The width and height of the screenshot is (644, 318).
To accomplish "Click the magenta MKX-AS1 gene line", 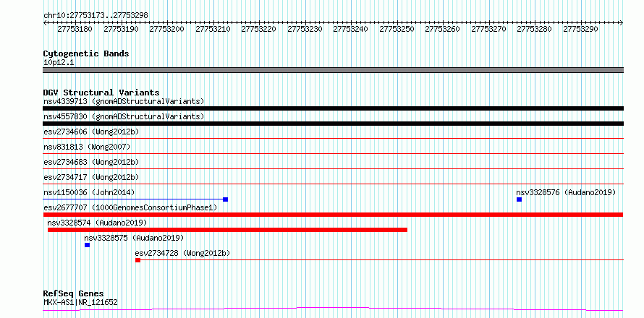I will [x=333, y=309].
